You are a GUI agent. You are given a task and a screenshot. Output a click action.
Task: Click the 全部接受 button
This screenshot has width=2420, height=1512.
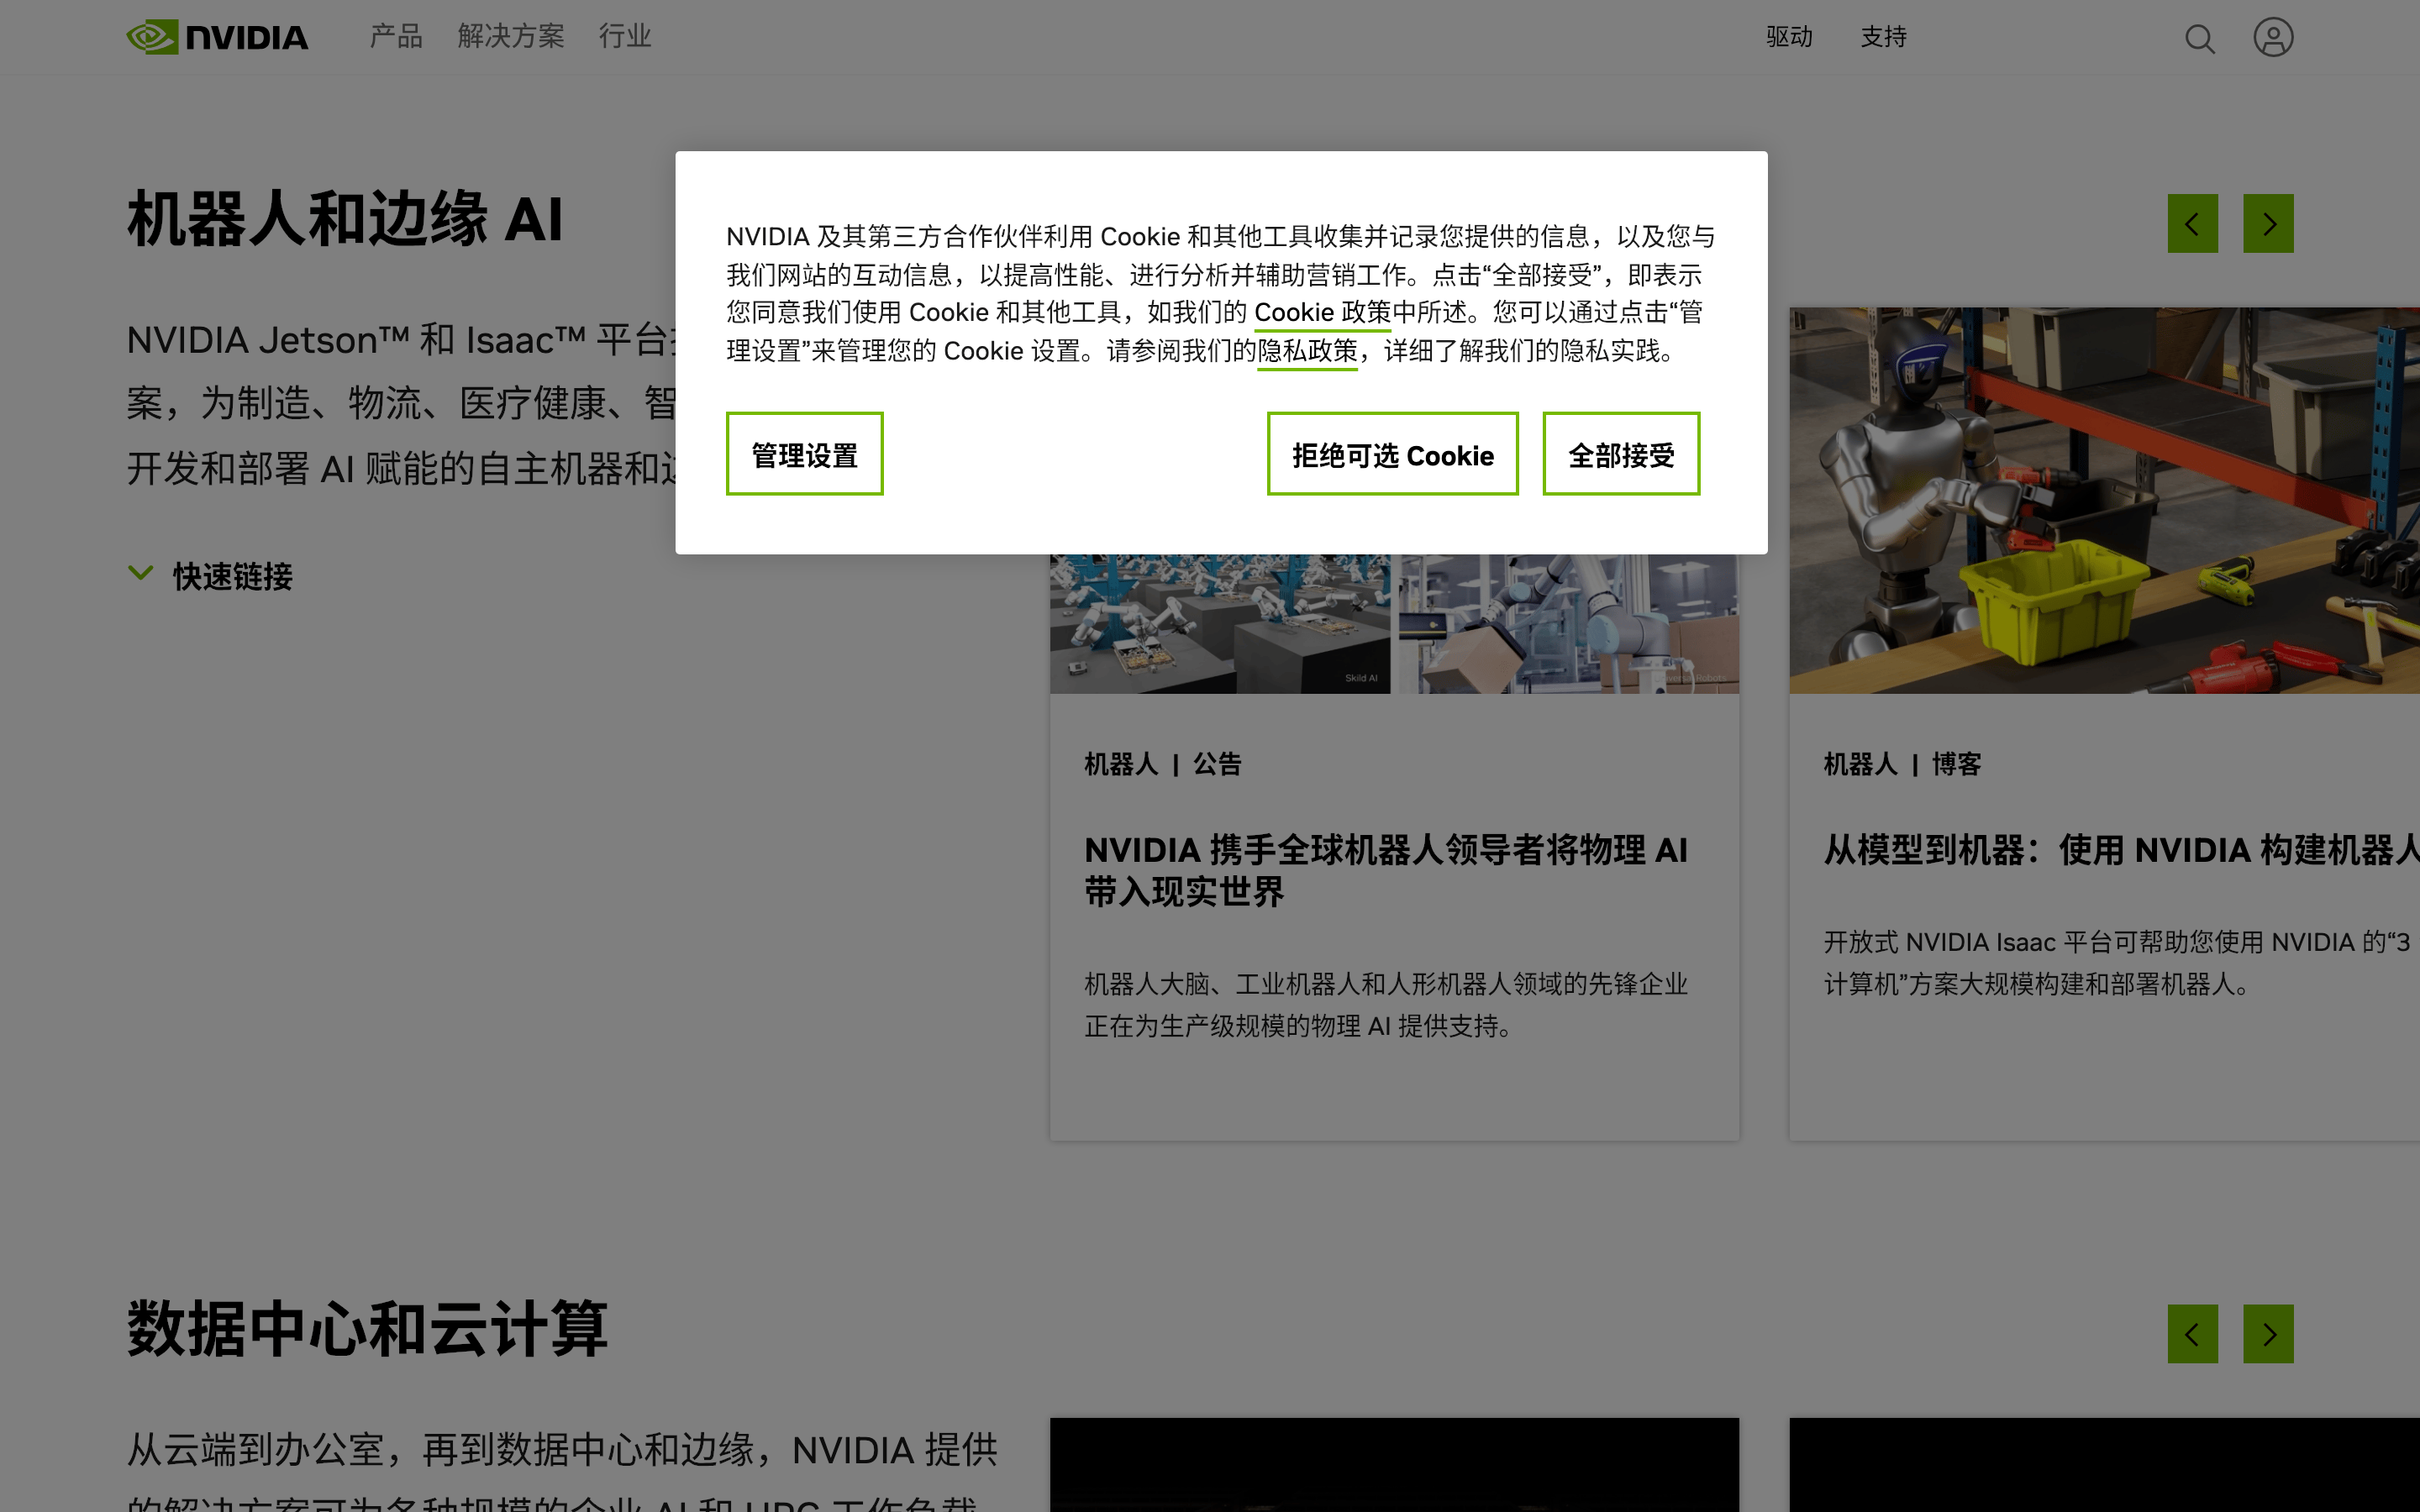(1621, 454)
